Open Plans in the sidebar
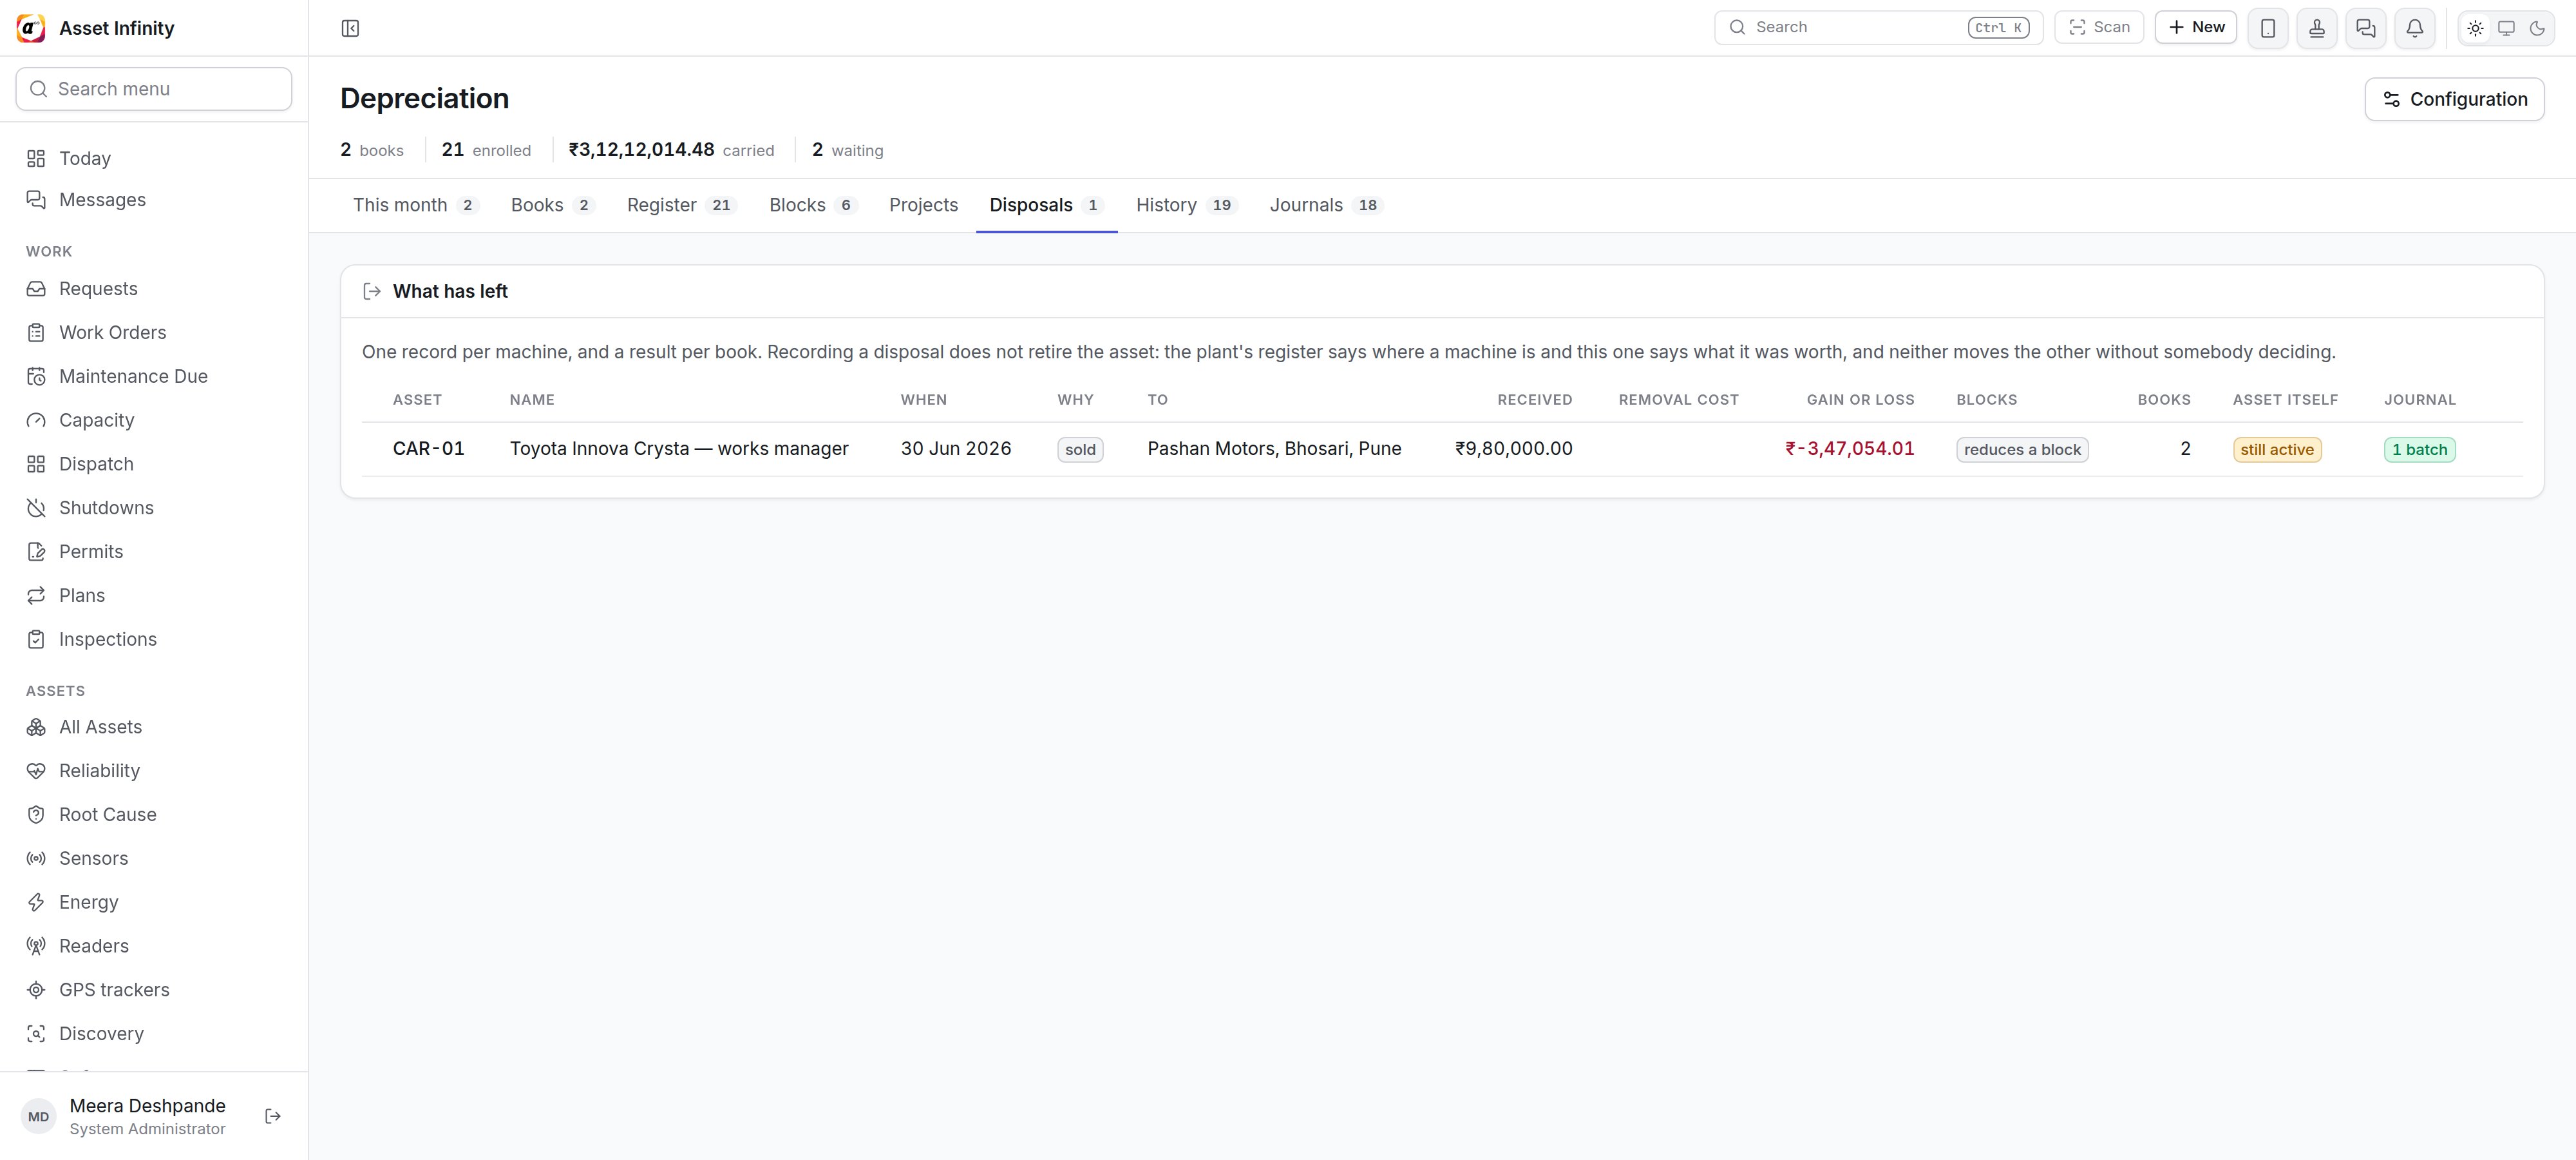 pyautogui.click(x=154, y=595)
